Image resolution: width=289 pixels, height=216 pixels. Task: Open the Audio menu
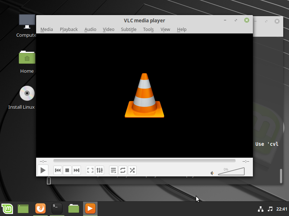90,30
